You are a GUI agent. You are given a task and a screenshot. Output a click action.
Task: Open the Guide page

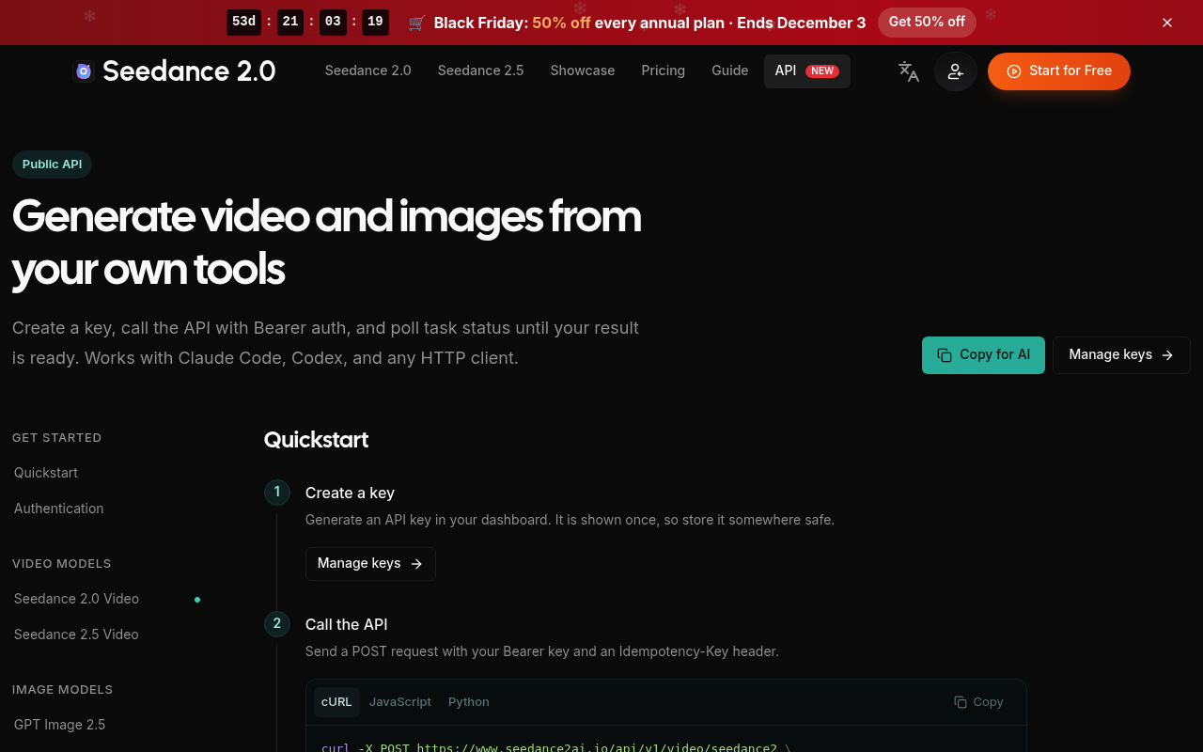coord(730,70)
